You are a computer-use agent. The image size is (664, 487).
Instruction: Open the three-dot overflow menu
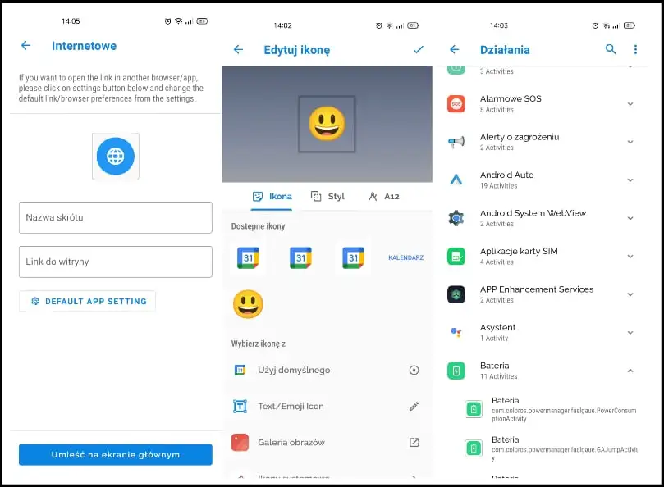(635, 49)
